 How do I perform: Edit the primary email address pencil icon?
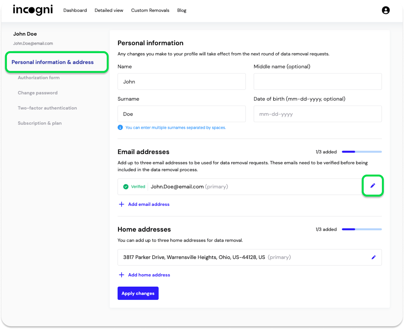click(x=373, y=186)
